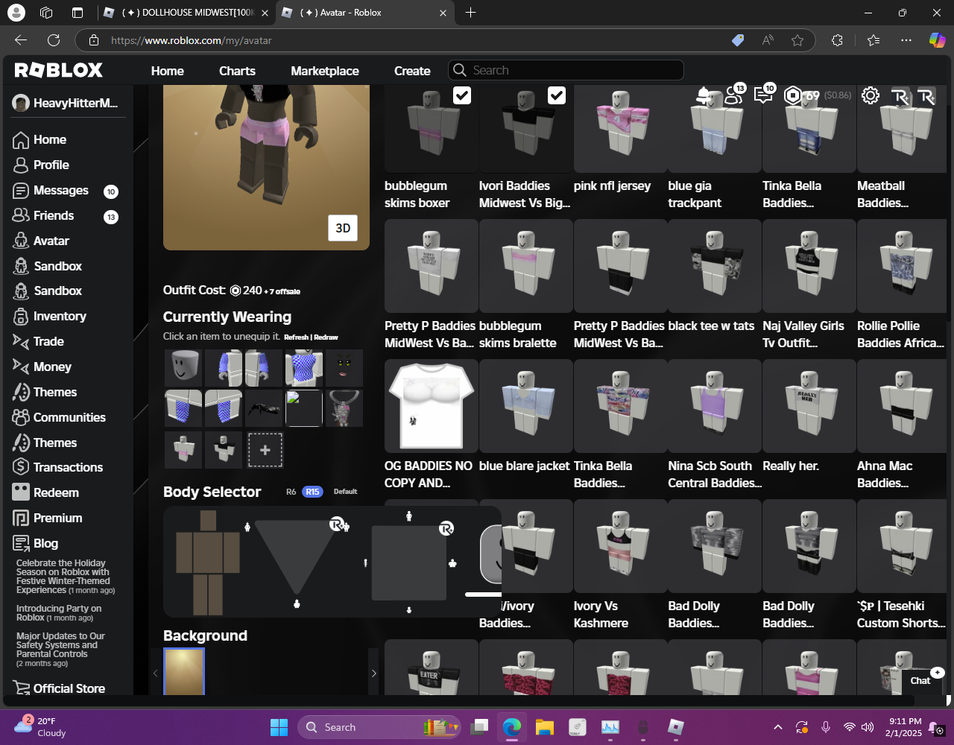This screenshot has height=745, width=954.
Task: Uncheck the Ivori Baddies Midwest item checkbox
Action: (x=557, y=95)
